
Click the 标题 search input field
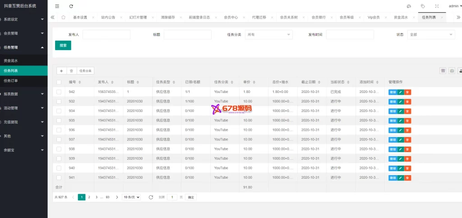point(188,34)
